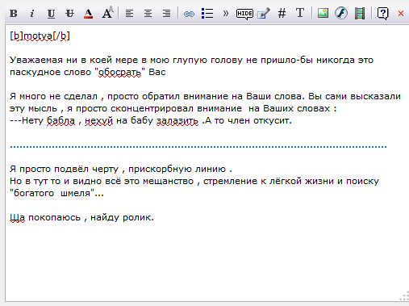Change the font size
This screenshot has height=306, width=409.
(107, 13)
